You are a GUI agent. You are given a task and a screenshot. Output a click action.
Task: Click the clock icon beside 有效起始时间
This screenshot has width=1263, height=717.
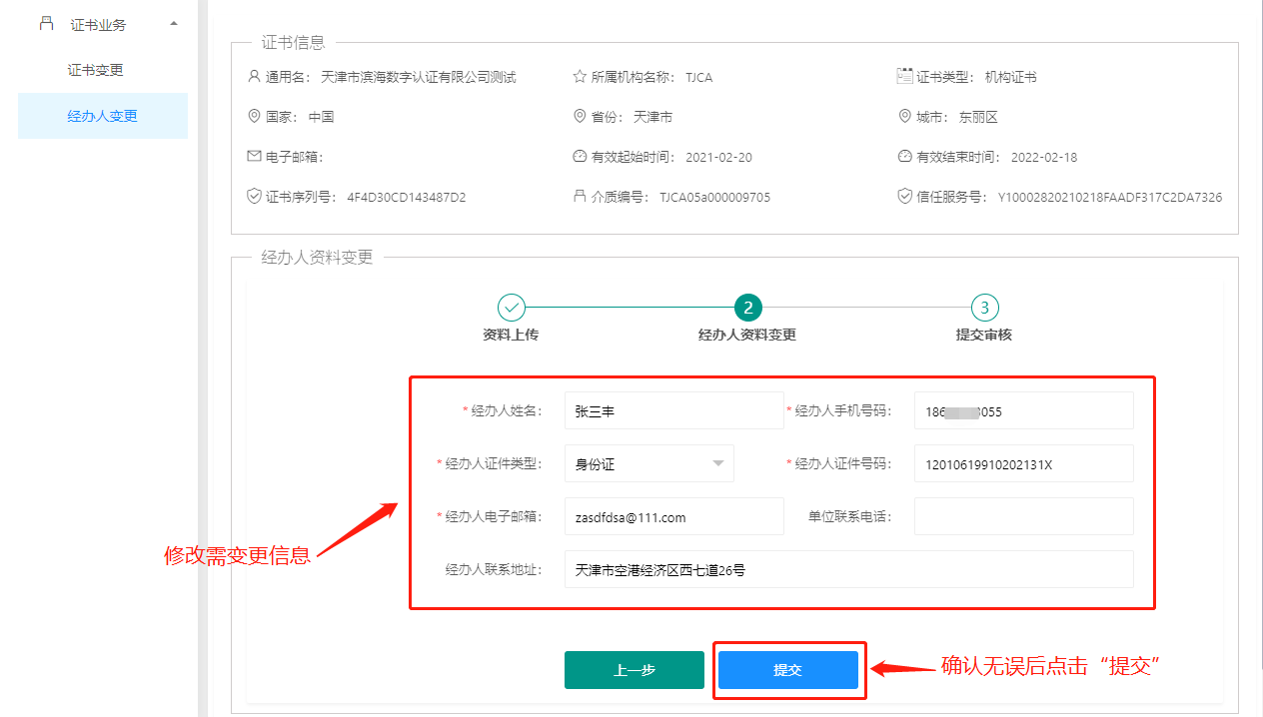click(x=580, y=157)
